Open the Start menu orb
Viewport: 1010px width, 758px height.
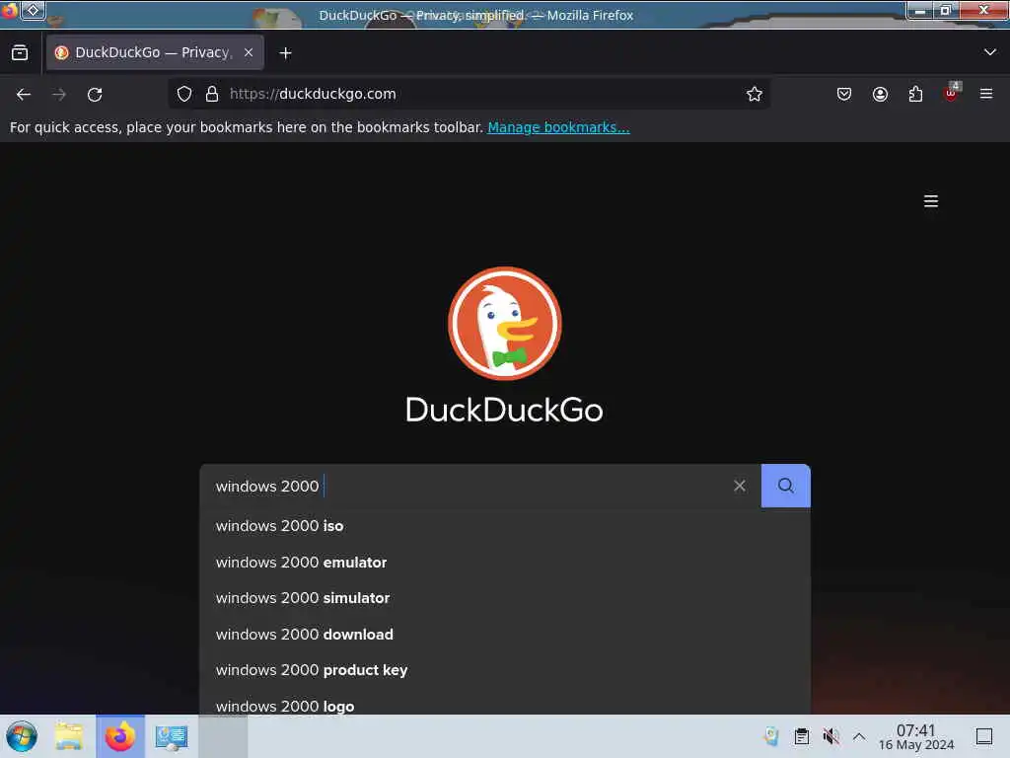tap(22, 736)
